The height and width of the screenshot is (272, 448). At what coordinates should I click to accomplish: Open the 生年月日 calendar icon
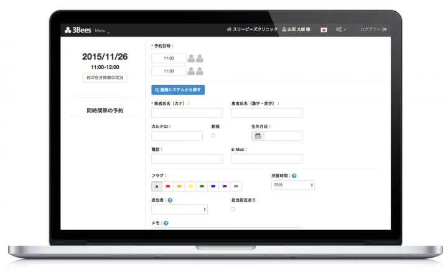pos(258,136)
